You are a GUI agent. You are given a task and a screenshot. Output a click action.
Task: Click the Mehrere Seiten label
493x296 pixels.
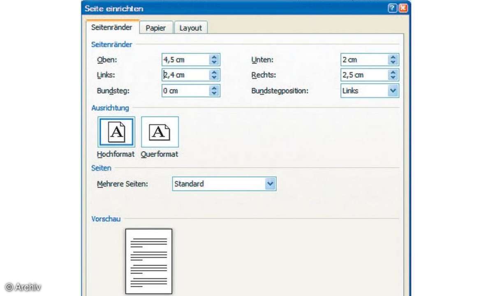[122, 184]
